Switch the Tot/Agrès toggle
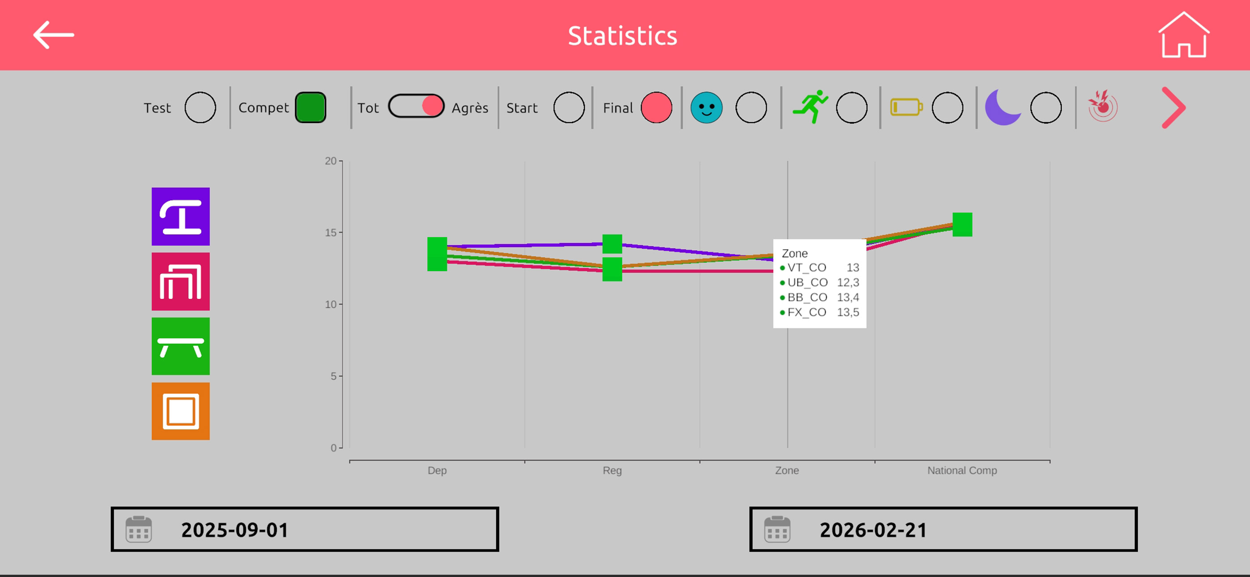The image size is (1250, 577). pos(416,106)
